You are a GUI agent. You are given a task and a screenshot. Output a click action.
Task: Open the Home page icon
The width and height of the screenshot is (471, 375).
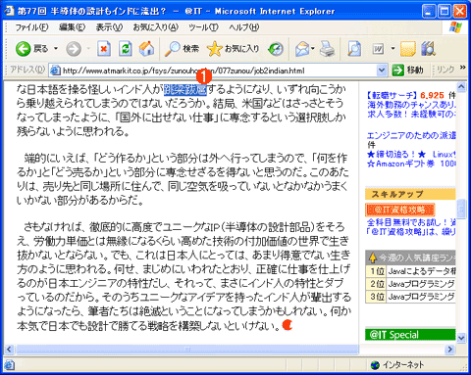click(147, 49)
